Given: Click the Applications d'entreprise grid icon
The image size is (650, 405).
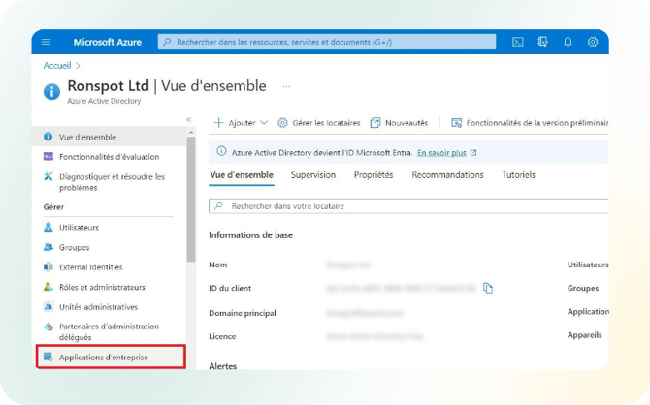Looking at the screenshot, I should pos(49,357).
